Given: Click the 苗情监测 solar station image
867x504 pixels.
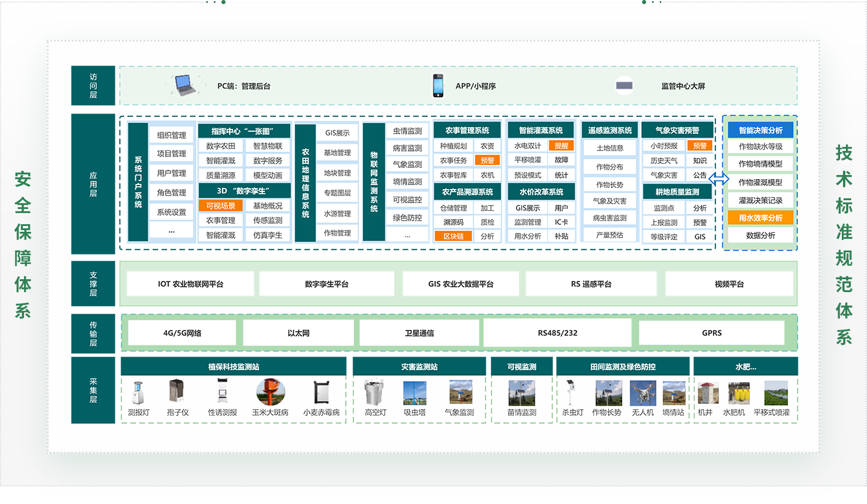Looking at the screenshot, I should (521, 393).
